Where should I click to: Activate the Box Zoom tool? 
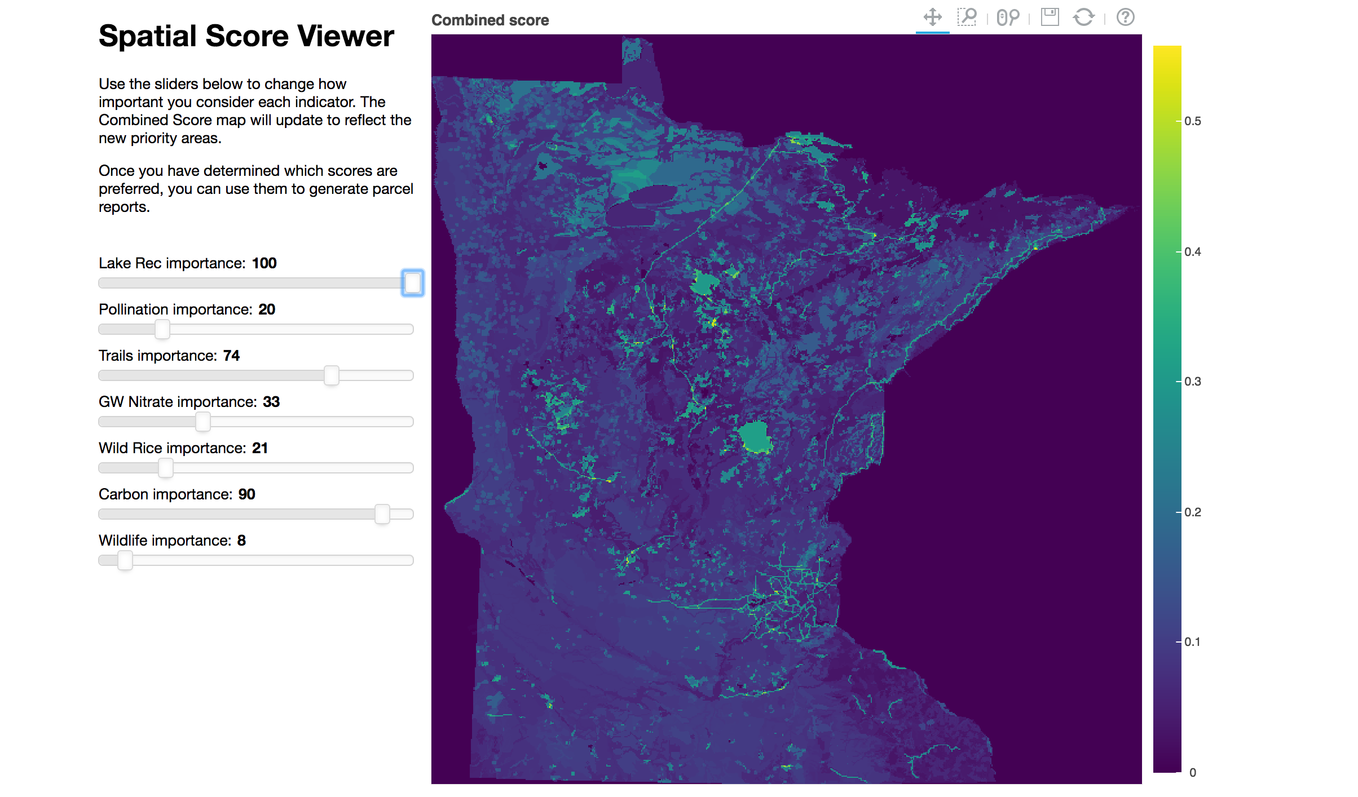click(967, 17)
